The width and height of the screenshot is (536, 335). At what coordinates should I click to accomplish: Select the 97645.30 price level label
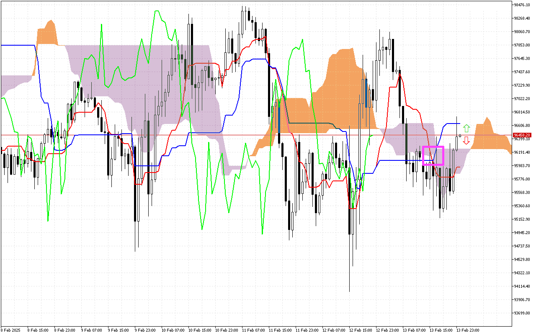click(x=522, y=59)
